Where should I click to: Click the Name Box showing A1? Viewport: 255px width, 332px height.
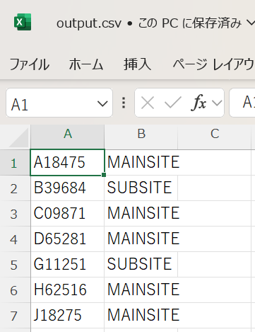tap(59, 103)
